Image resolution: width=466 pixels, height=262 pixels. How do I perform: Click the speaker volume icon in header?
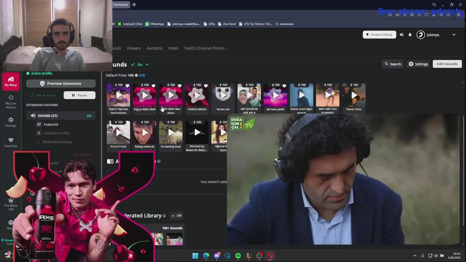click(x=401, y=35)
